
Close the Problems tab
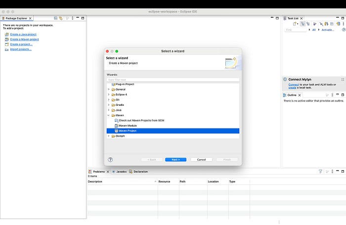coord(108,172)
